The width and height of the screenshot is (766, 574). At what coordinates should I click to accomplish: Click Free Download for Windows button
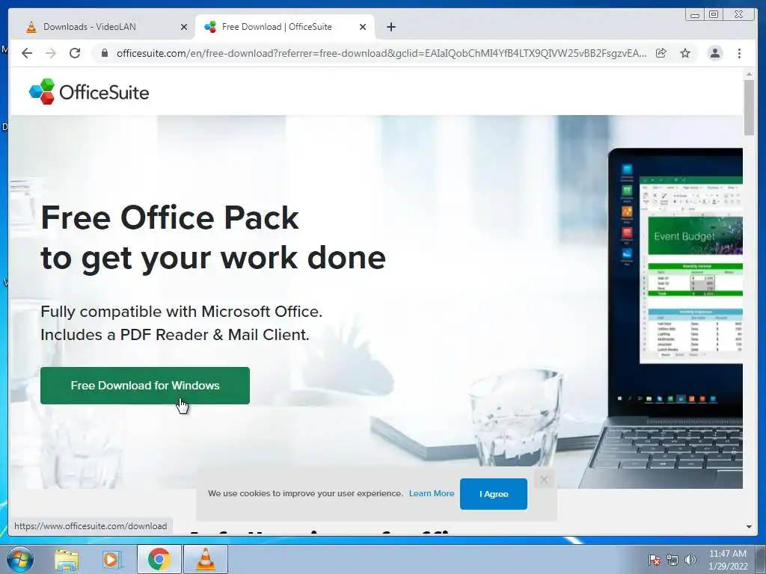coord(145,386)
